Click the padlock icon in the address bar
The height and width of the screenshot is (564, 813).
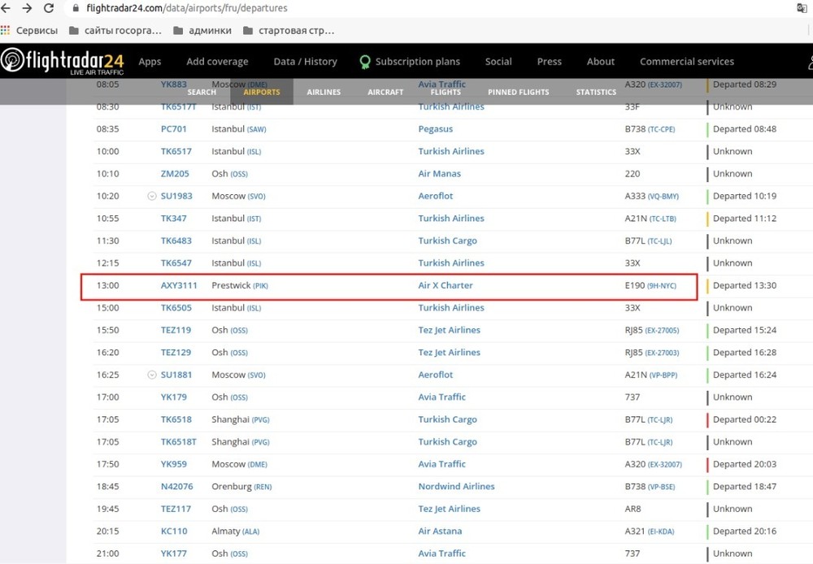76,9
